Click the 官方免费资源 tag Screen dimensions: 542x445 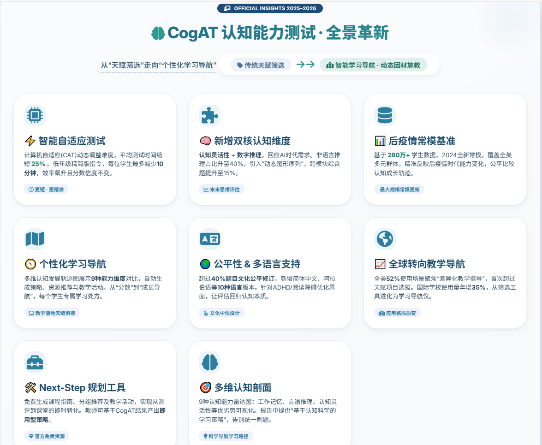[x=47, y=436]
